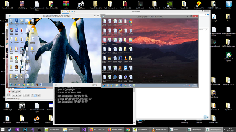Open the Crypter-3.5 desktop folder

(x=184, y=5)
